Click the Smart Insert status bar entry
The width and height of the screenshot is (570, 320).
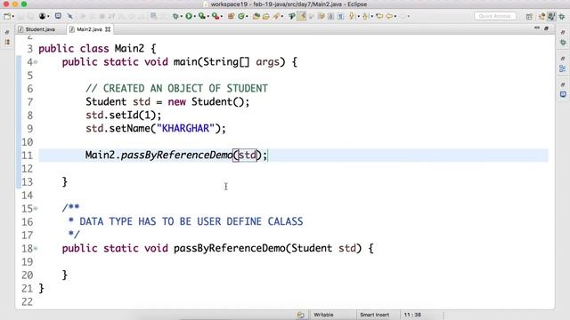(374, 315)
